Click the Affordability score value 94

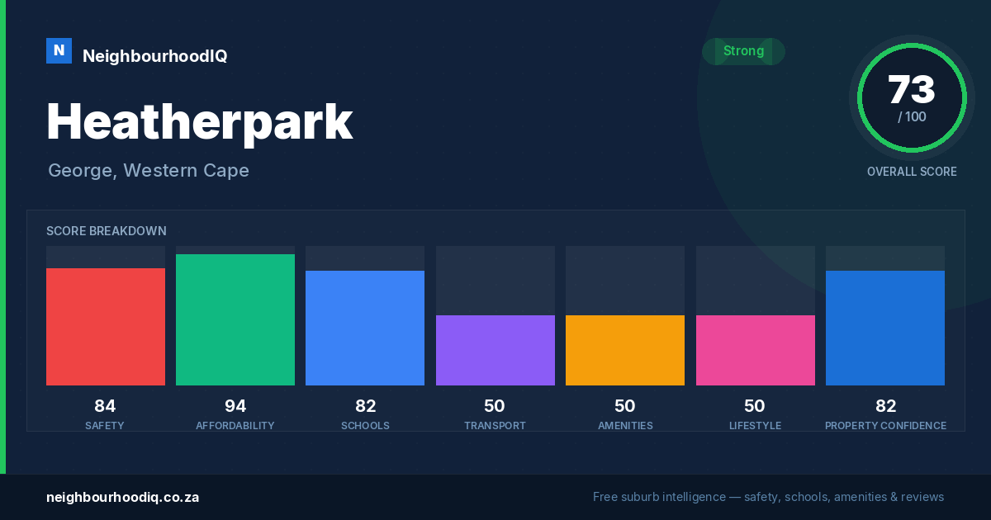(x=235, y=406)
